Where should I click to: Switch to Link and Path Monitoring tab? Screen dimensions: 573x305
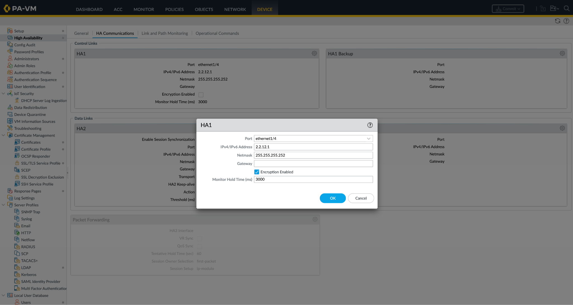[x=165, y=33]
